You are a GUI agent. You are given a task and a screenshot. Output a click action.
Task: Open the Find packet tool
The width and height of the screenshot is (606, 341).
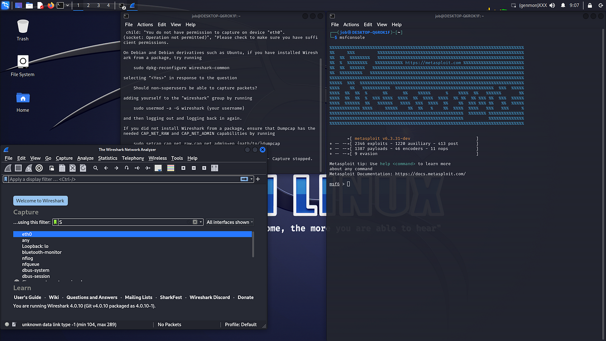click(x=96, y=168)
